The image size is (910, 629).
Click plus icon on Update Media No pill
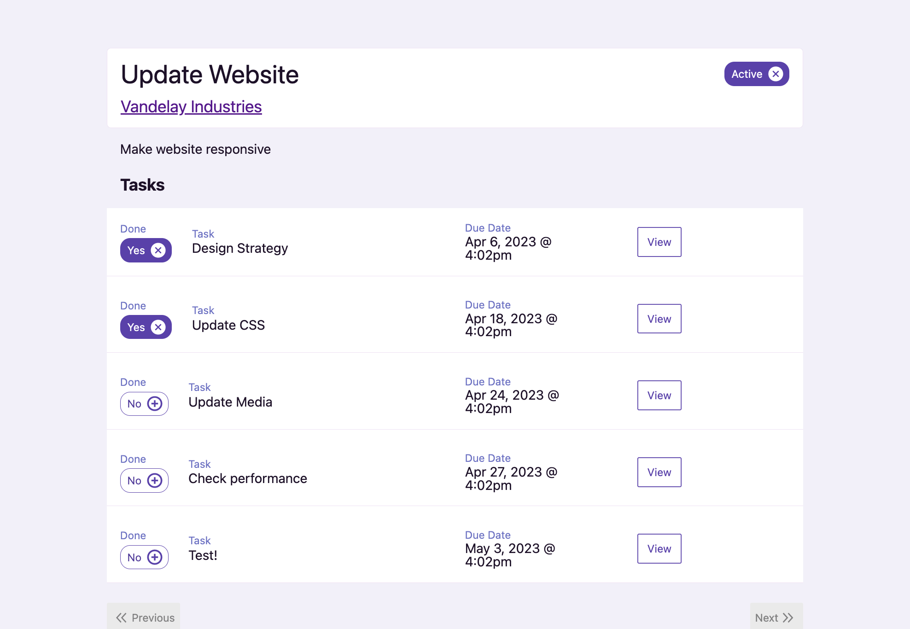pyautogui.click(x=155, y=404)
